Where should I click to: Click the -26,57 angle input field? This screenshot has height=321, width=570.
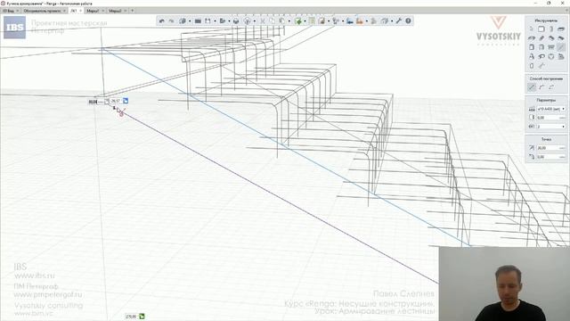coord(117,101)
